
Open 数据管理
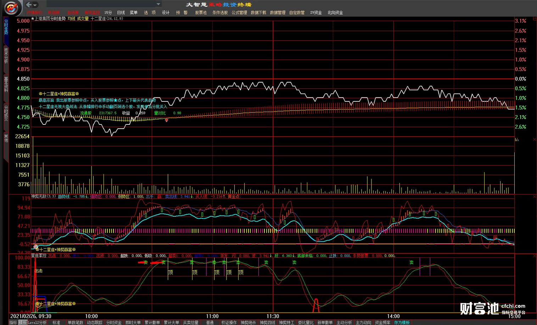pyautogui.click(x=278, y=12)
